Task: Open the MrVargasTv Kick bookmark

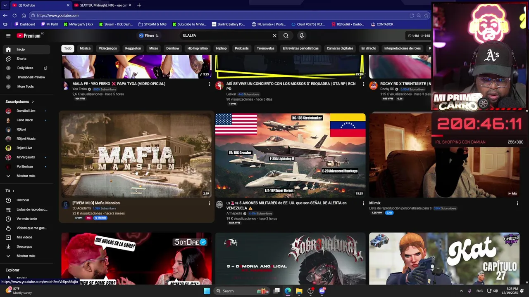Action: [x=79, y=24]
